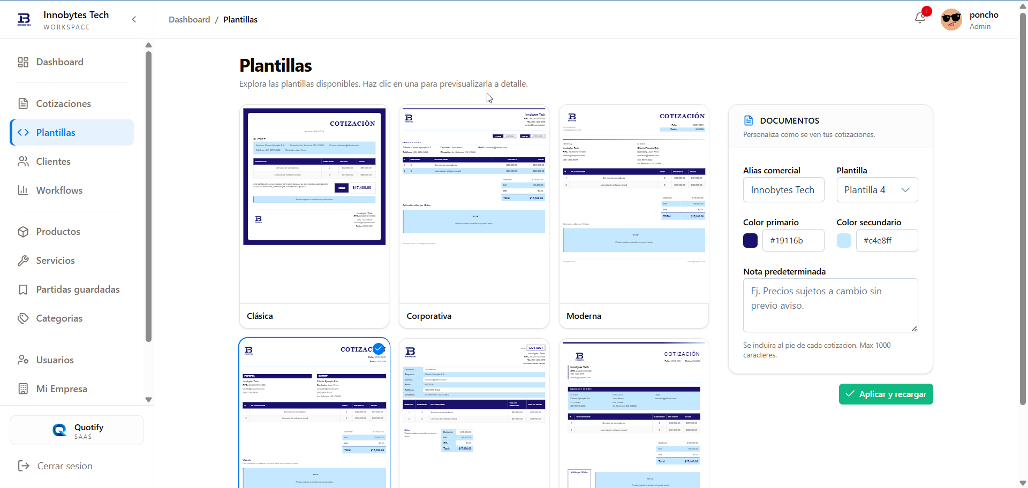Open notifications bell
This screenshot has width=1028, height=488.
tap(920, 18)
